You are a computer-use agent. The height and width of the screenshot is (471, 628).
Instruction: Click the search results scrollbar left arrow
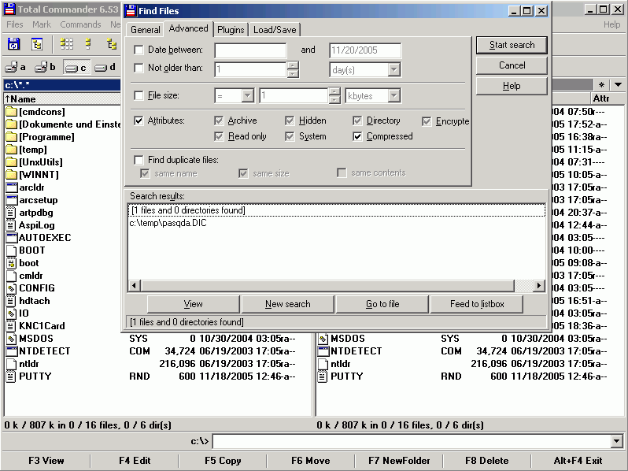134,285
